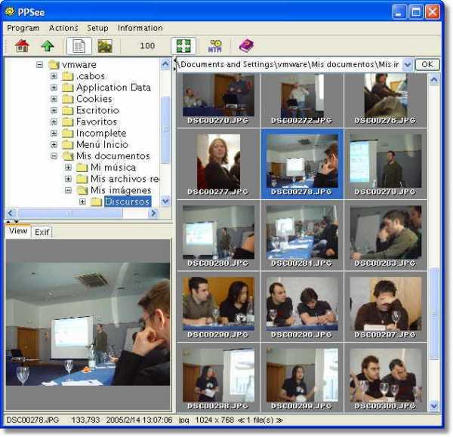Click the thumbnail pane scroll-up arrow
Screen dimensions: 453x437
434,79
